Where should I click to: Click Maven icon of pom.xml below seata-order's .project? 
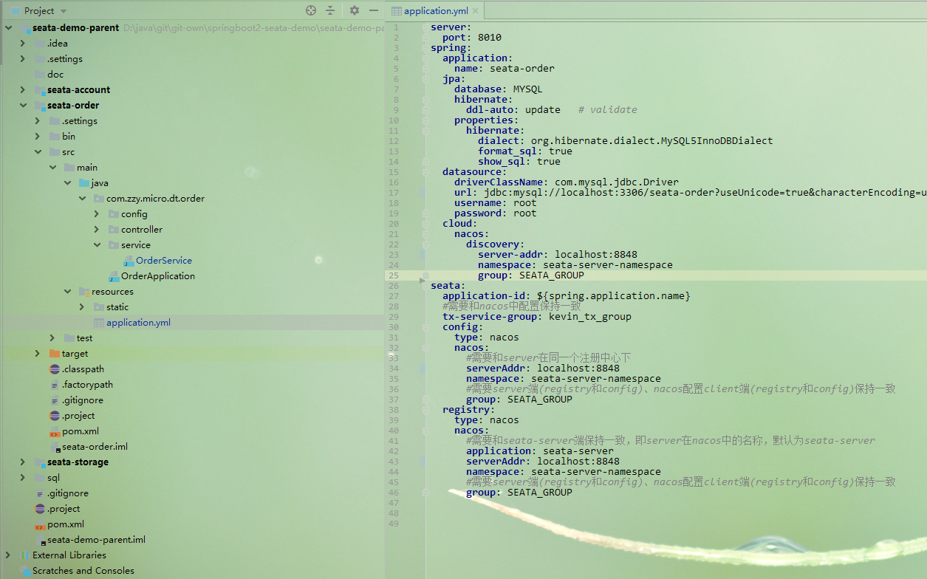tap(55, 431)
